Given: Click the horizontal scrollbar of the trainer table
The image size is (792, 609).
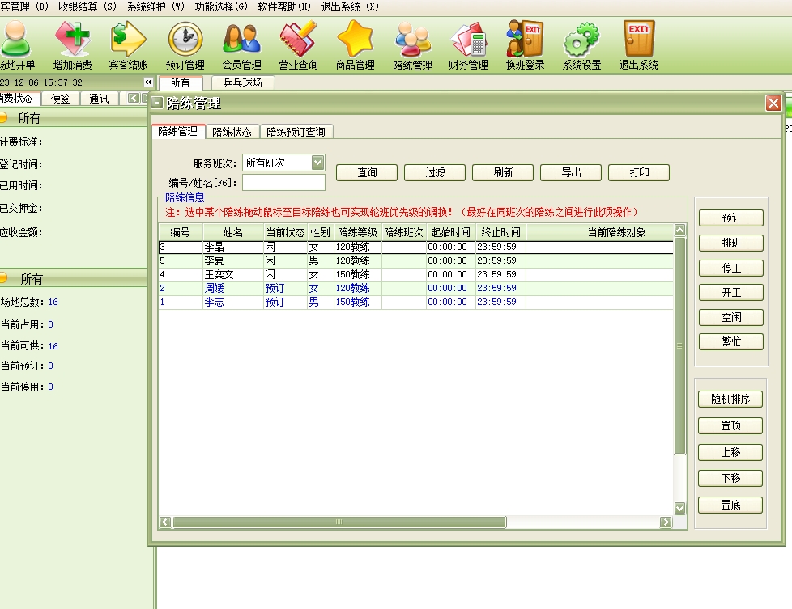Looking at the screenshot, I should tap(339, 522).
